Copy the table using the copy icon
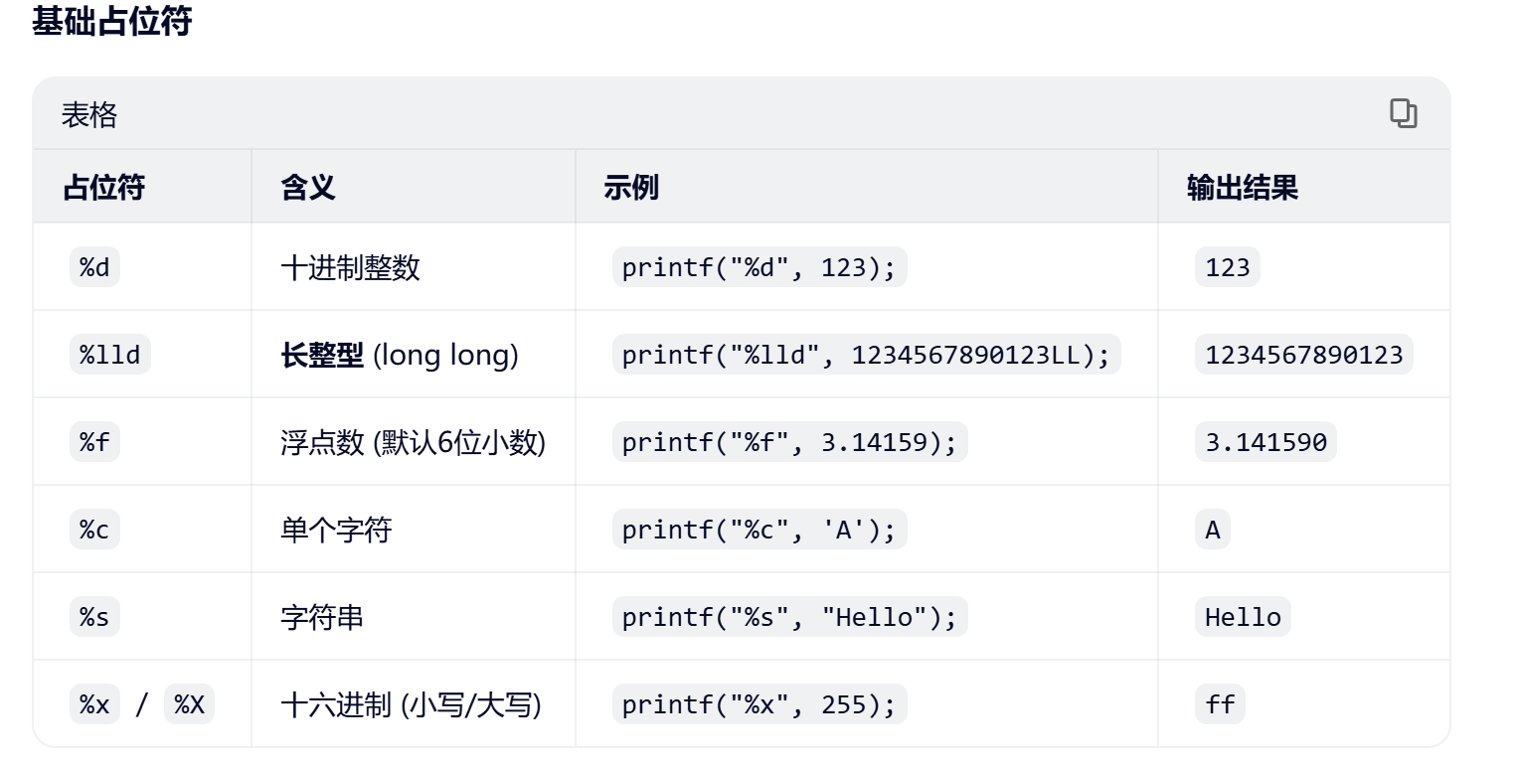This screenshot has width=1521, height=767. (1403, 114)
